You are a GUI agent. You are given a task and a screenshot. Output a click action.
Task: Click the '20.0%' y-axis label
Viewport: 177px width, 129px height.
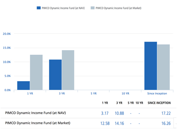pos(7,34)
